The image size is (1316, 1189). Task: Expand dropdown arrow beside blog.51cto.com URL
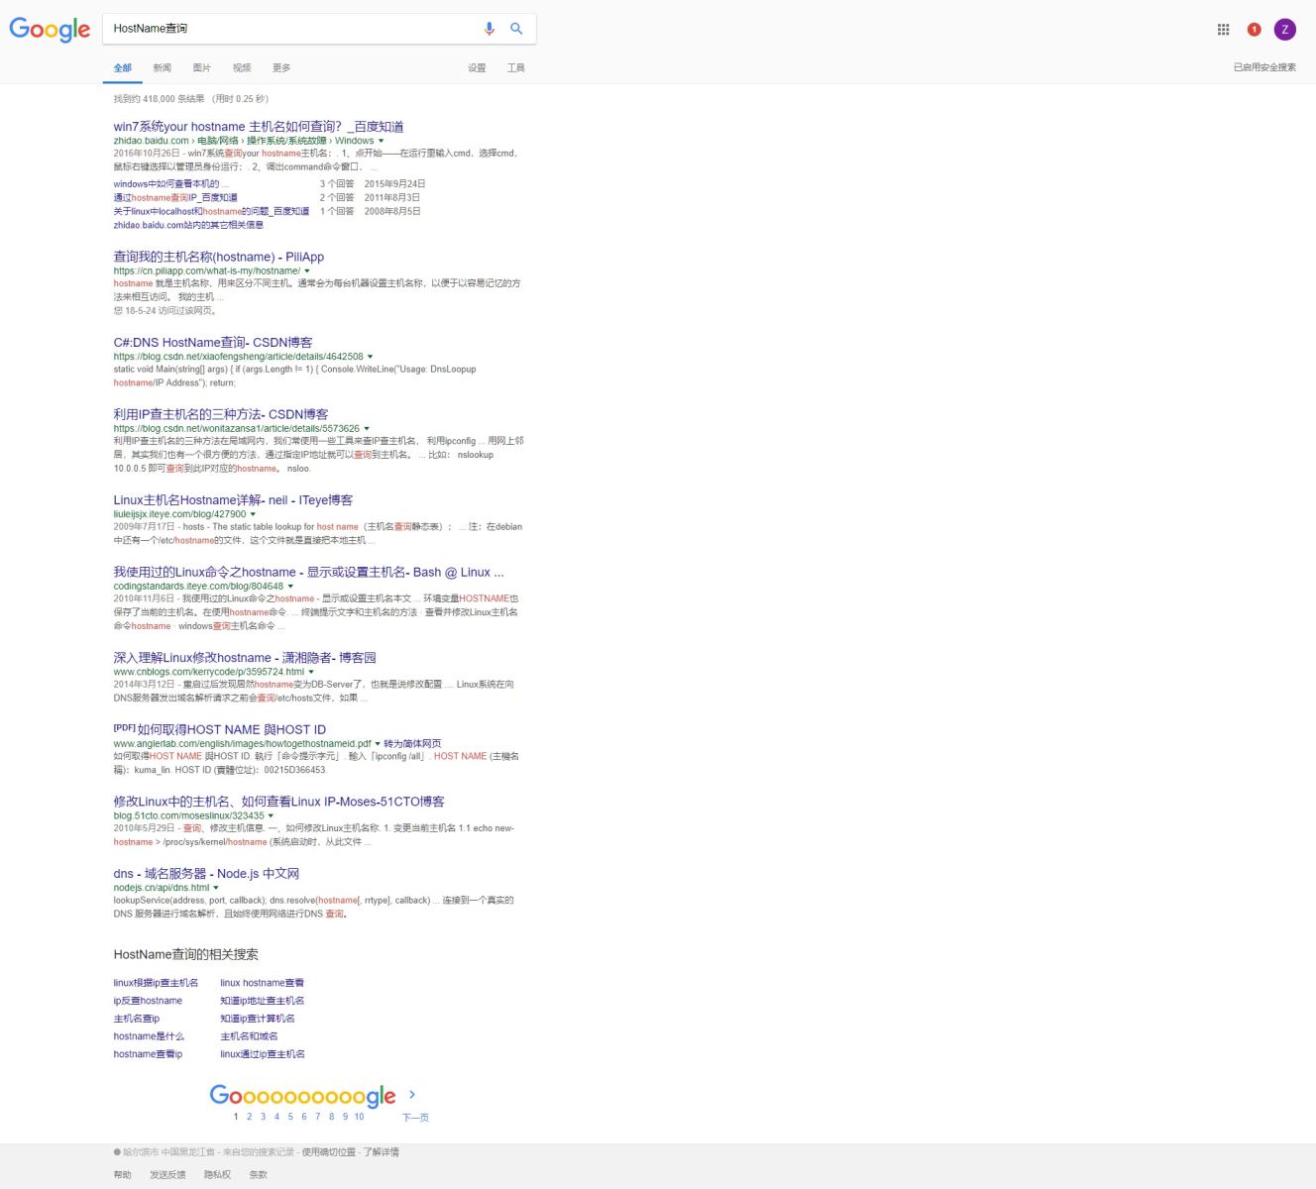[x=271, y=816]
